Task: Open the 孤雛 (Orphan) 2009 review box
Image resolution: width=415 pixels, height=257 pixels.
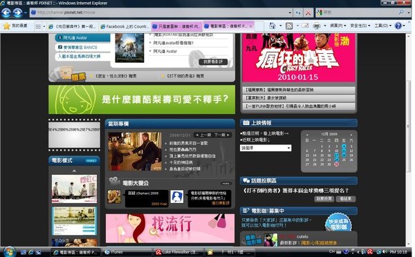Action: tap(147, 198)
